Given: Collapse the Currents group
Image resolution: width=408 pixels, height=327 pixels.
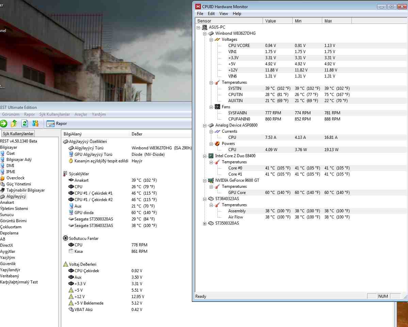Looking at the screenshot, I should click(x=211, y=132).
